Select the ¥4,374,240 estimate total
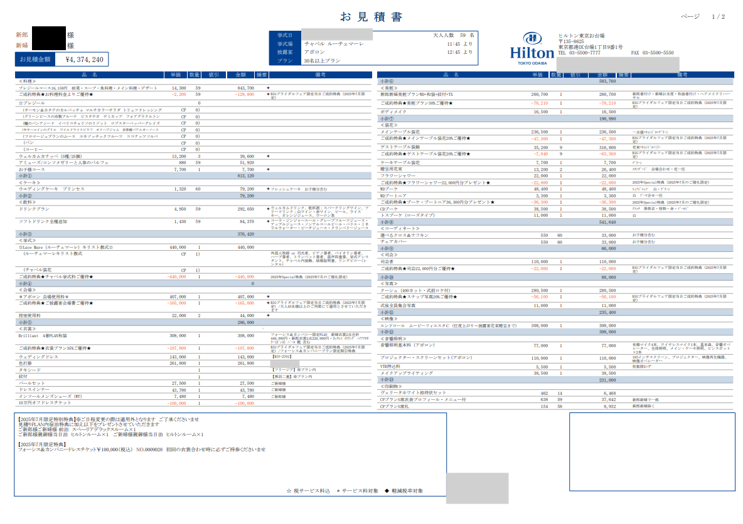This screenshot has height=524, width=743. (84, 60)
